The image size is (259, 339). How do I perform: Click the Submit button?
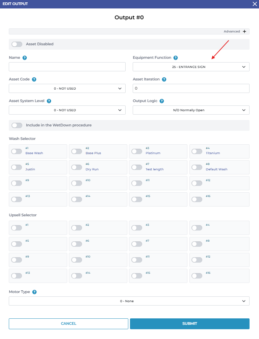tap(189, 324)
